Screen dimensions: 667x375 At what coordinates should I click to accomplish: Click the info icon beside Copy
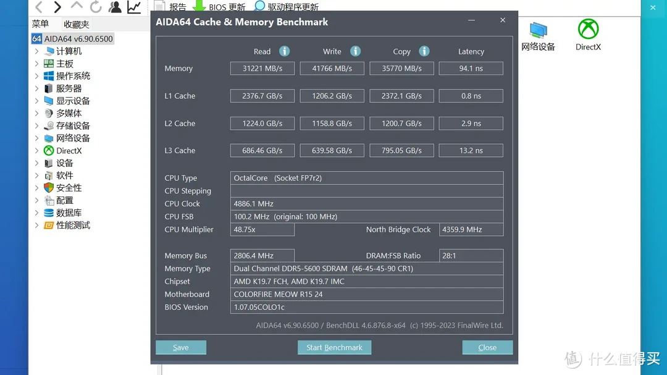[x=424, y=51]
